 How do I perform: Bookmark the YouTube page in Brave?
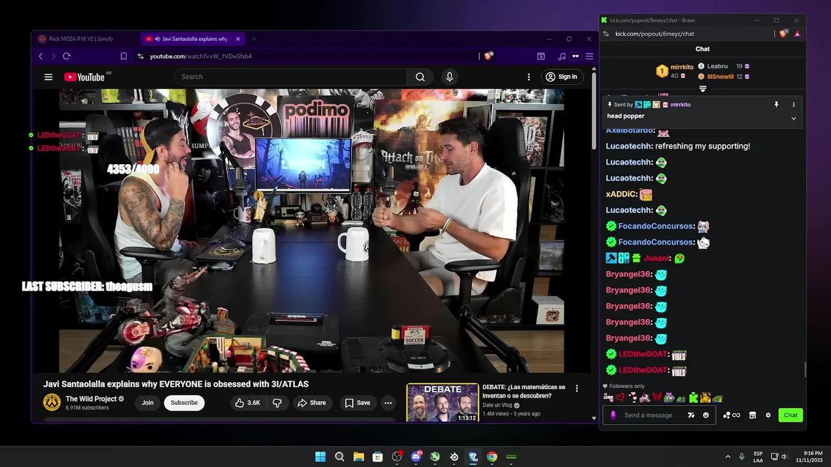(123, 56)
